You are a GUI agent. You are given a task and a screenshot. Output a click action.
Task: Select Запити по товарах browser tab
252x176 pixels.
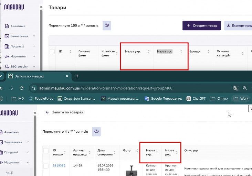point(38,76)
